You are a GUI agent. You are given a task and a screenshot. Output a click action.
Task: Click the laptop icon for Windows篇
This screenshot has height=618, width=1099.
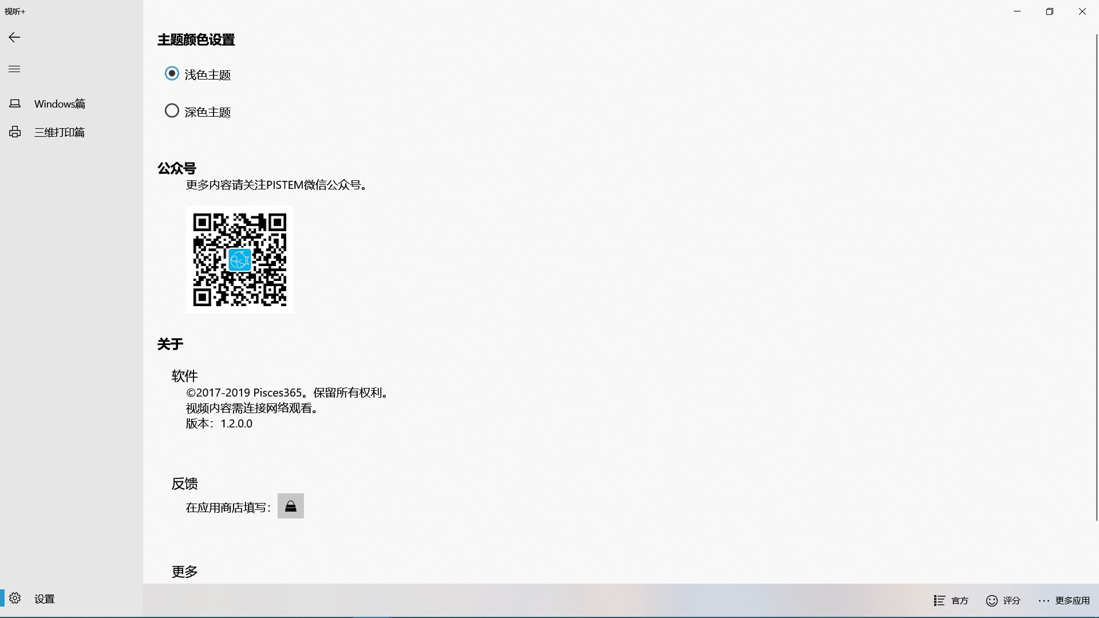[15, 104]
